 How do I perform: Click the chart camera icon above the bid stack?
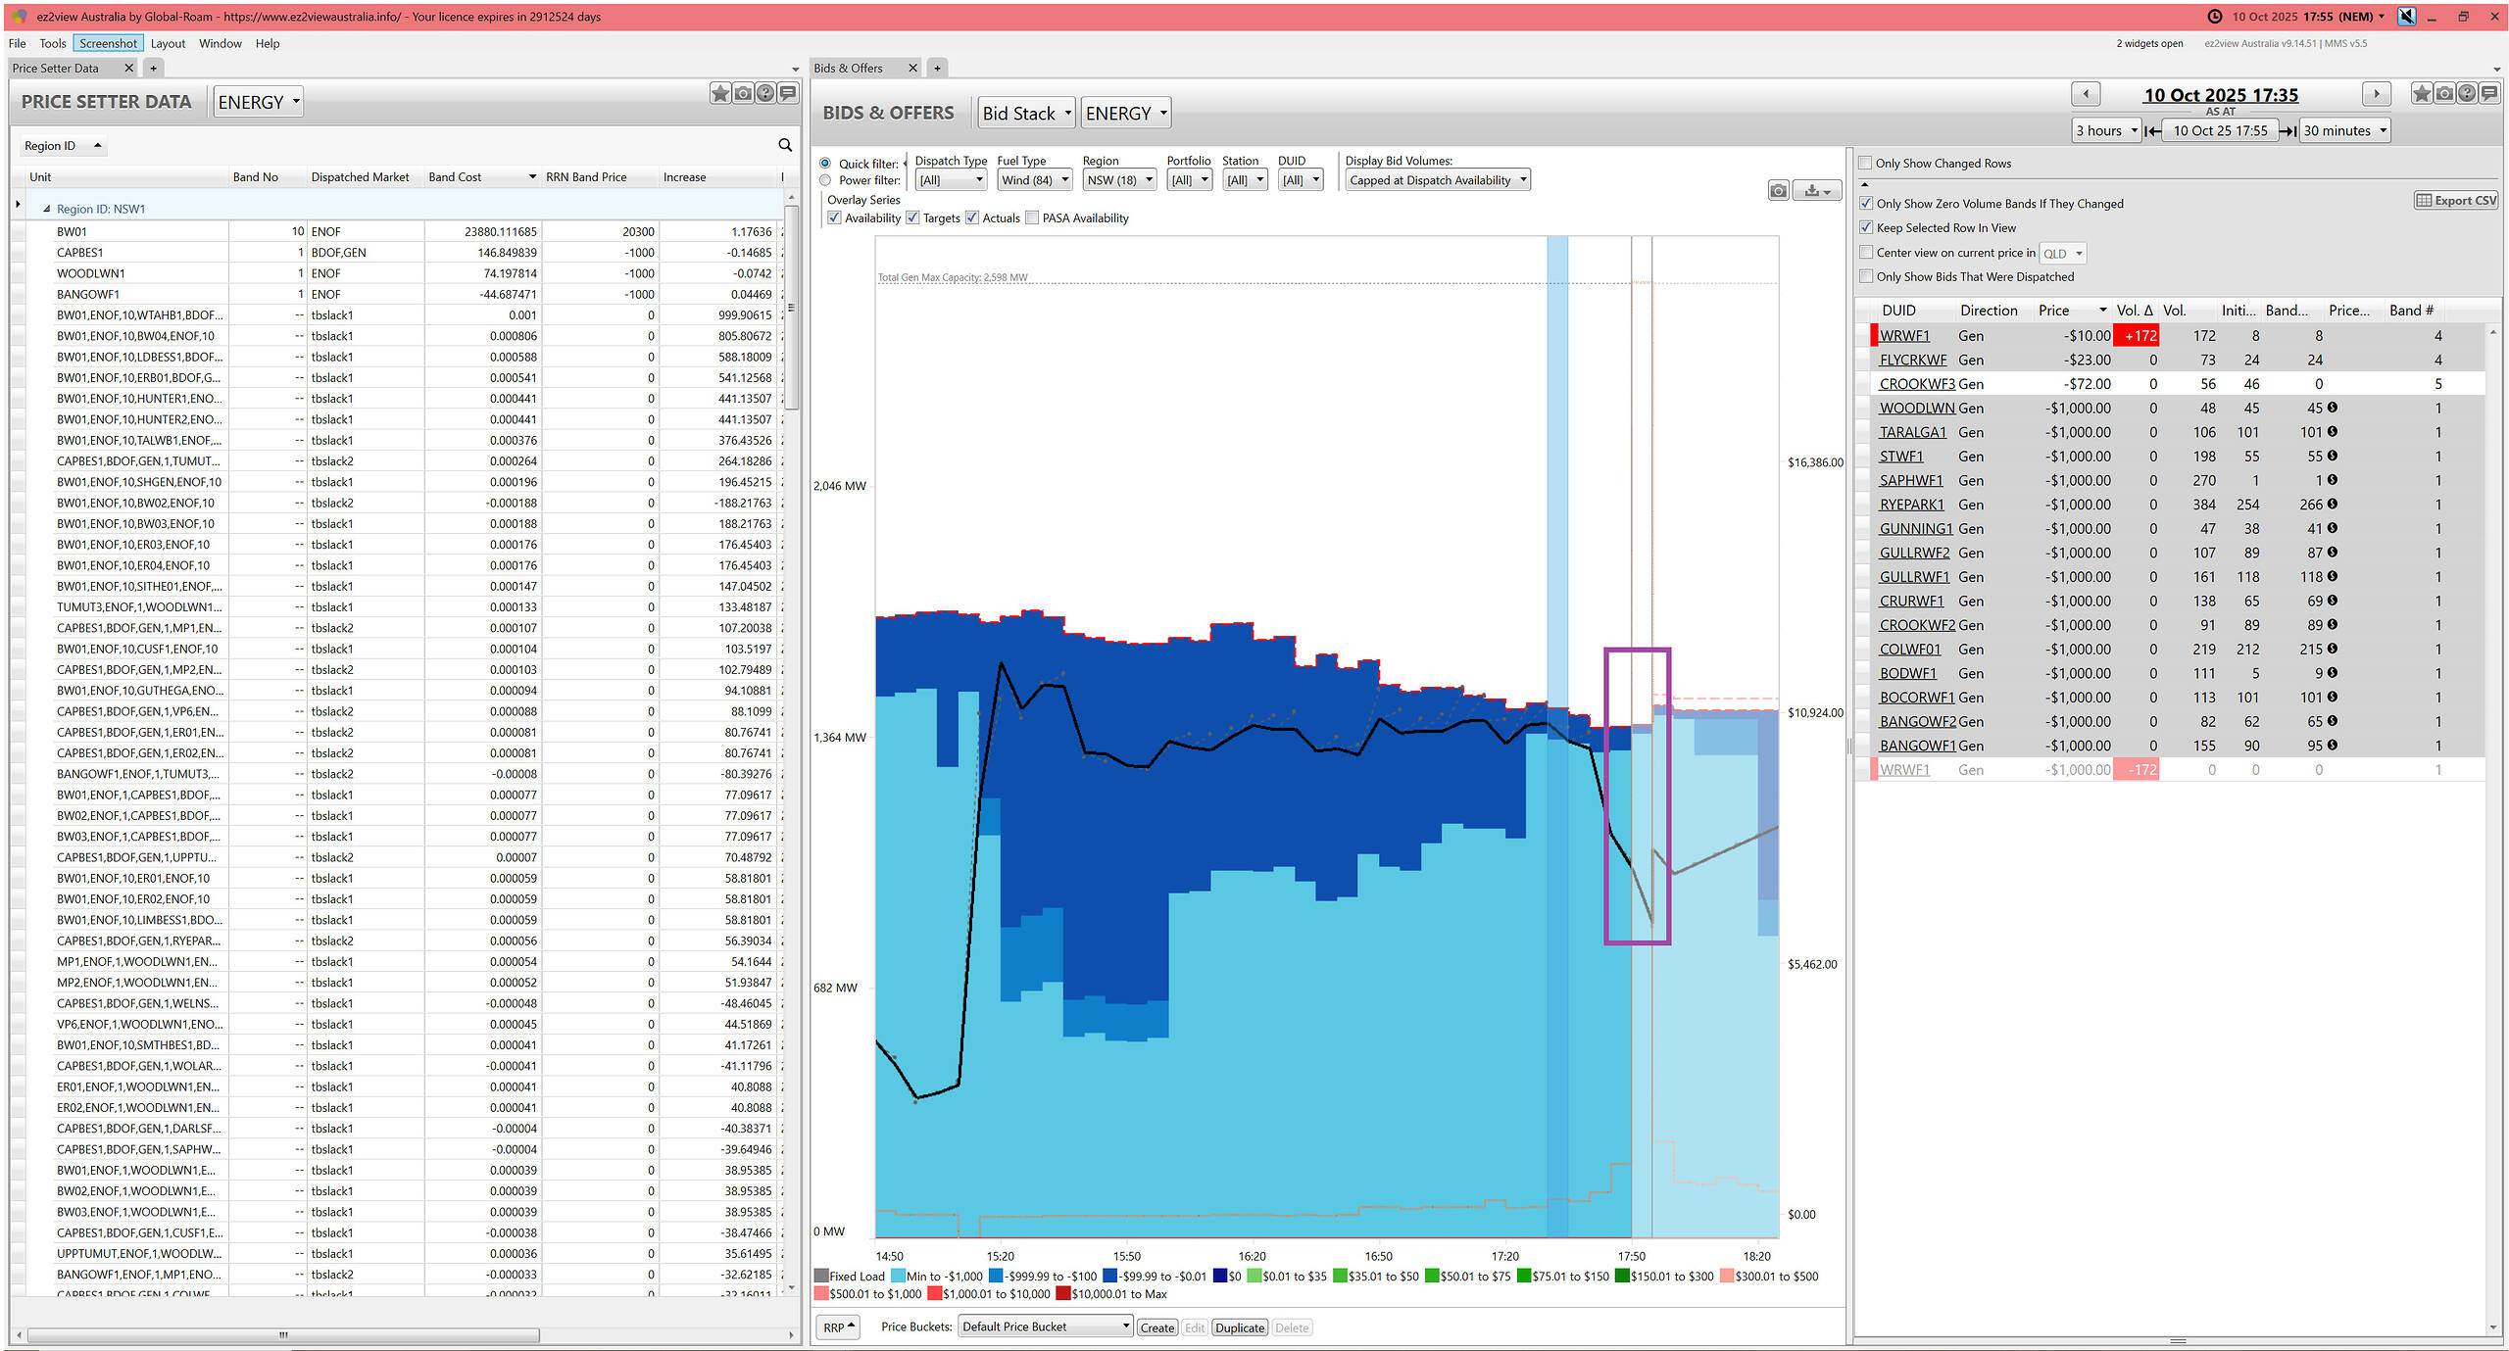click(1778, 190)
